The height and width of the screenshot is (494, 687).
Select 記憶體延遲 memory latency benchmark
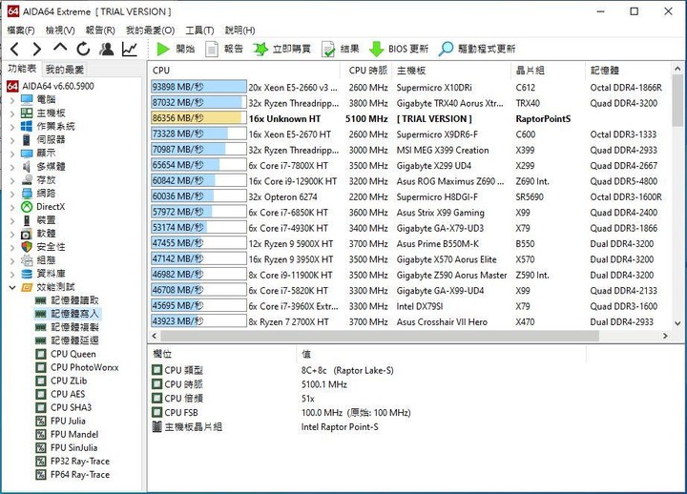point(67,340)
